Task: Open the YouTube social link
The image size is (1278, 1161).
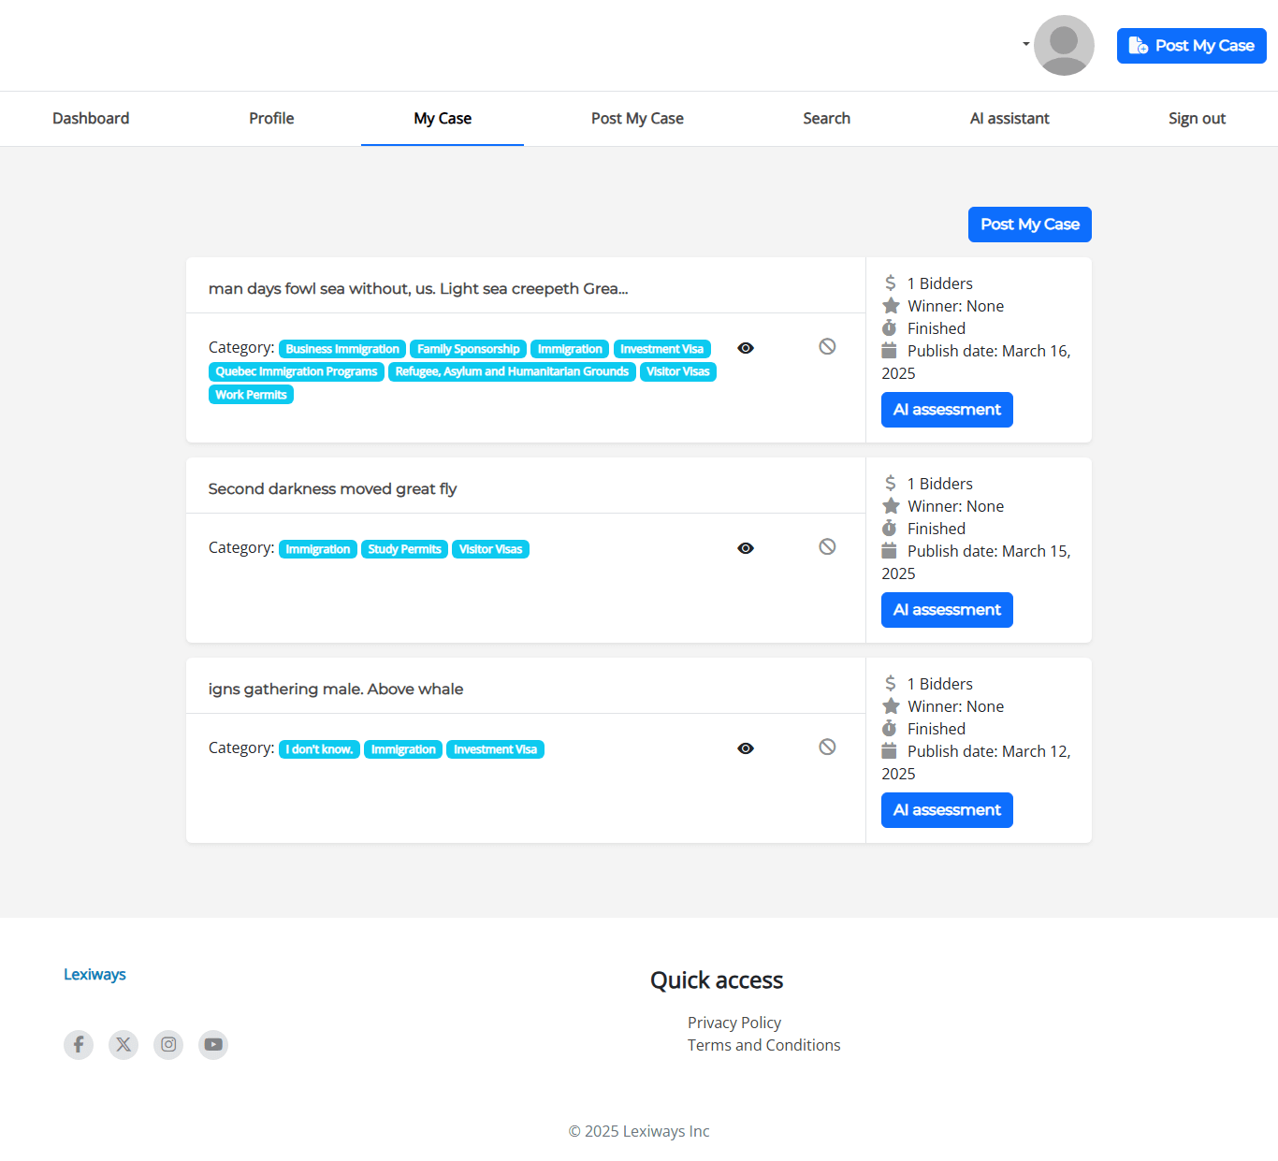Action: coord(213,1044)
